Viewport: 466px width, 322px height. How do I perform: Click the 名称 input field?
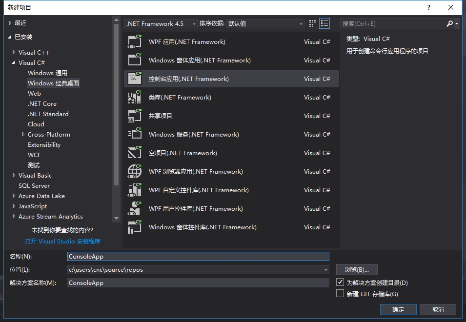(x=198, y=256)
